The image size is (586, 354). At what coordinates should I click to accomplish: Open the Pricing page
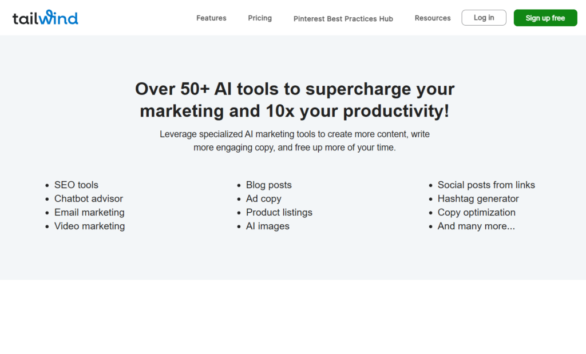point(260,18)
